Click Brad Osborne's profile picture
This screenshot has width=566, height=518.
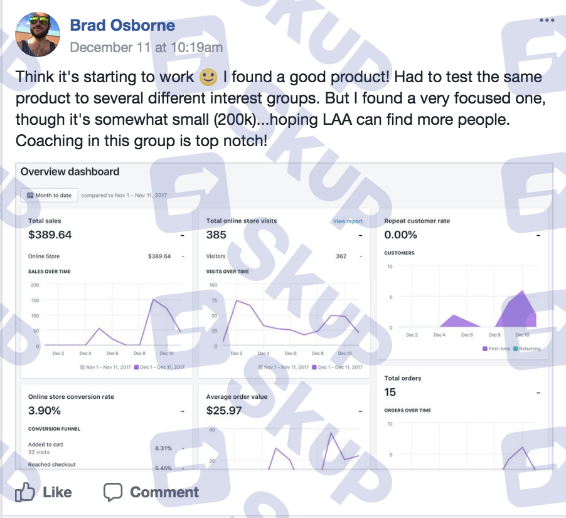tap(38, 34)
